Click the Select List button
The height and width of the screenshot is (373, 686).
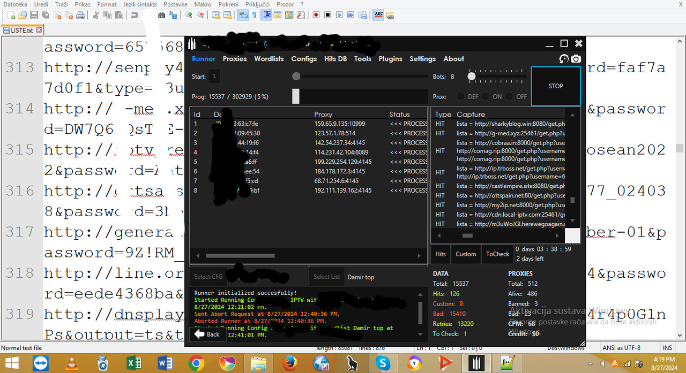pos(326,277)
